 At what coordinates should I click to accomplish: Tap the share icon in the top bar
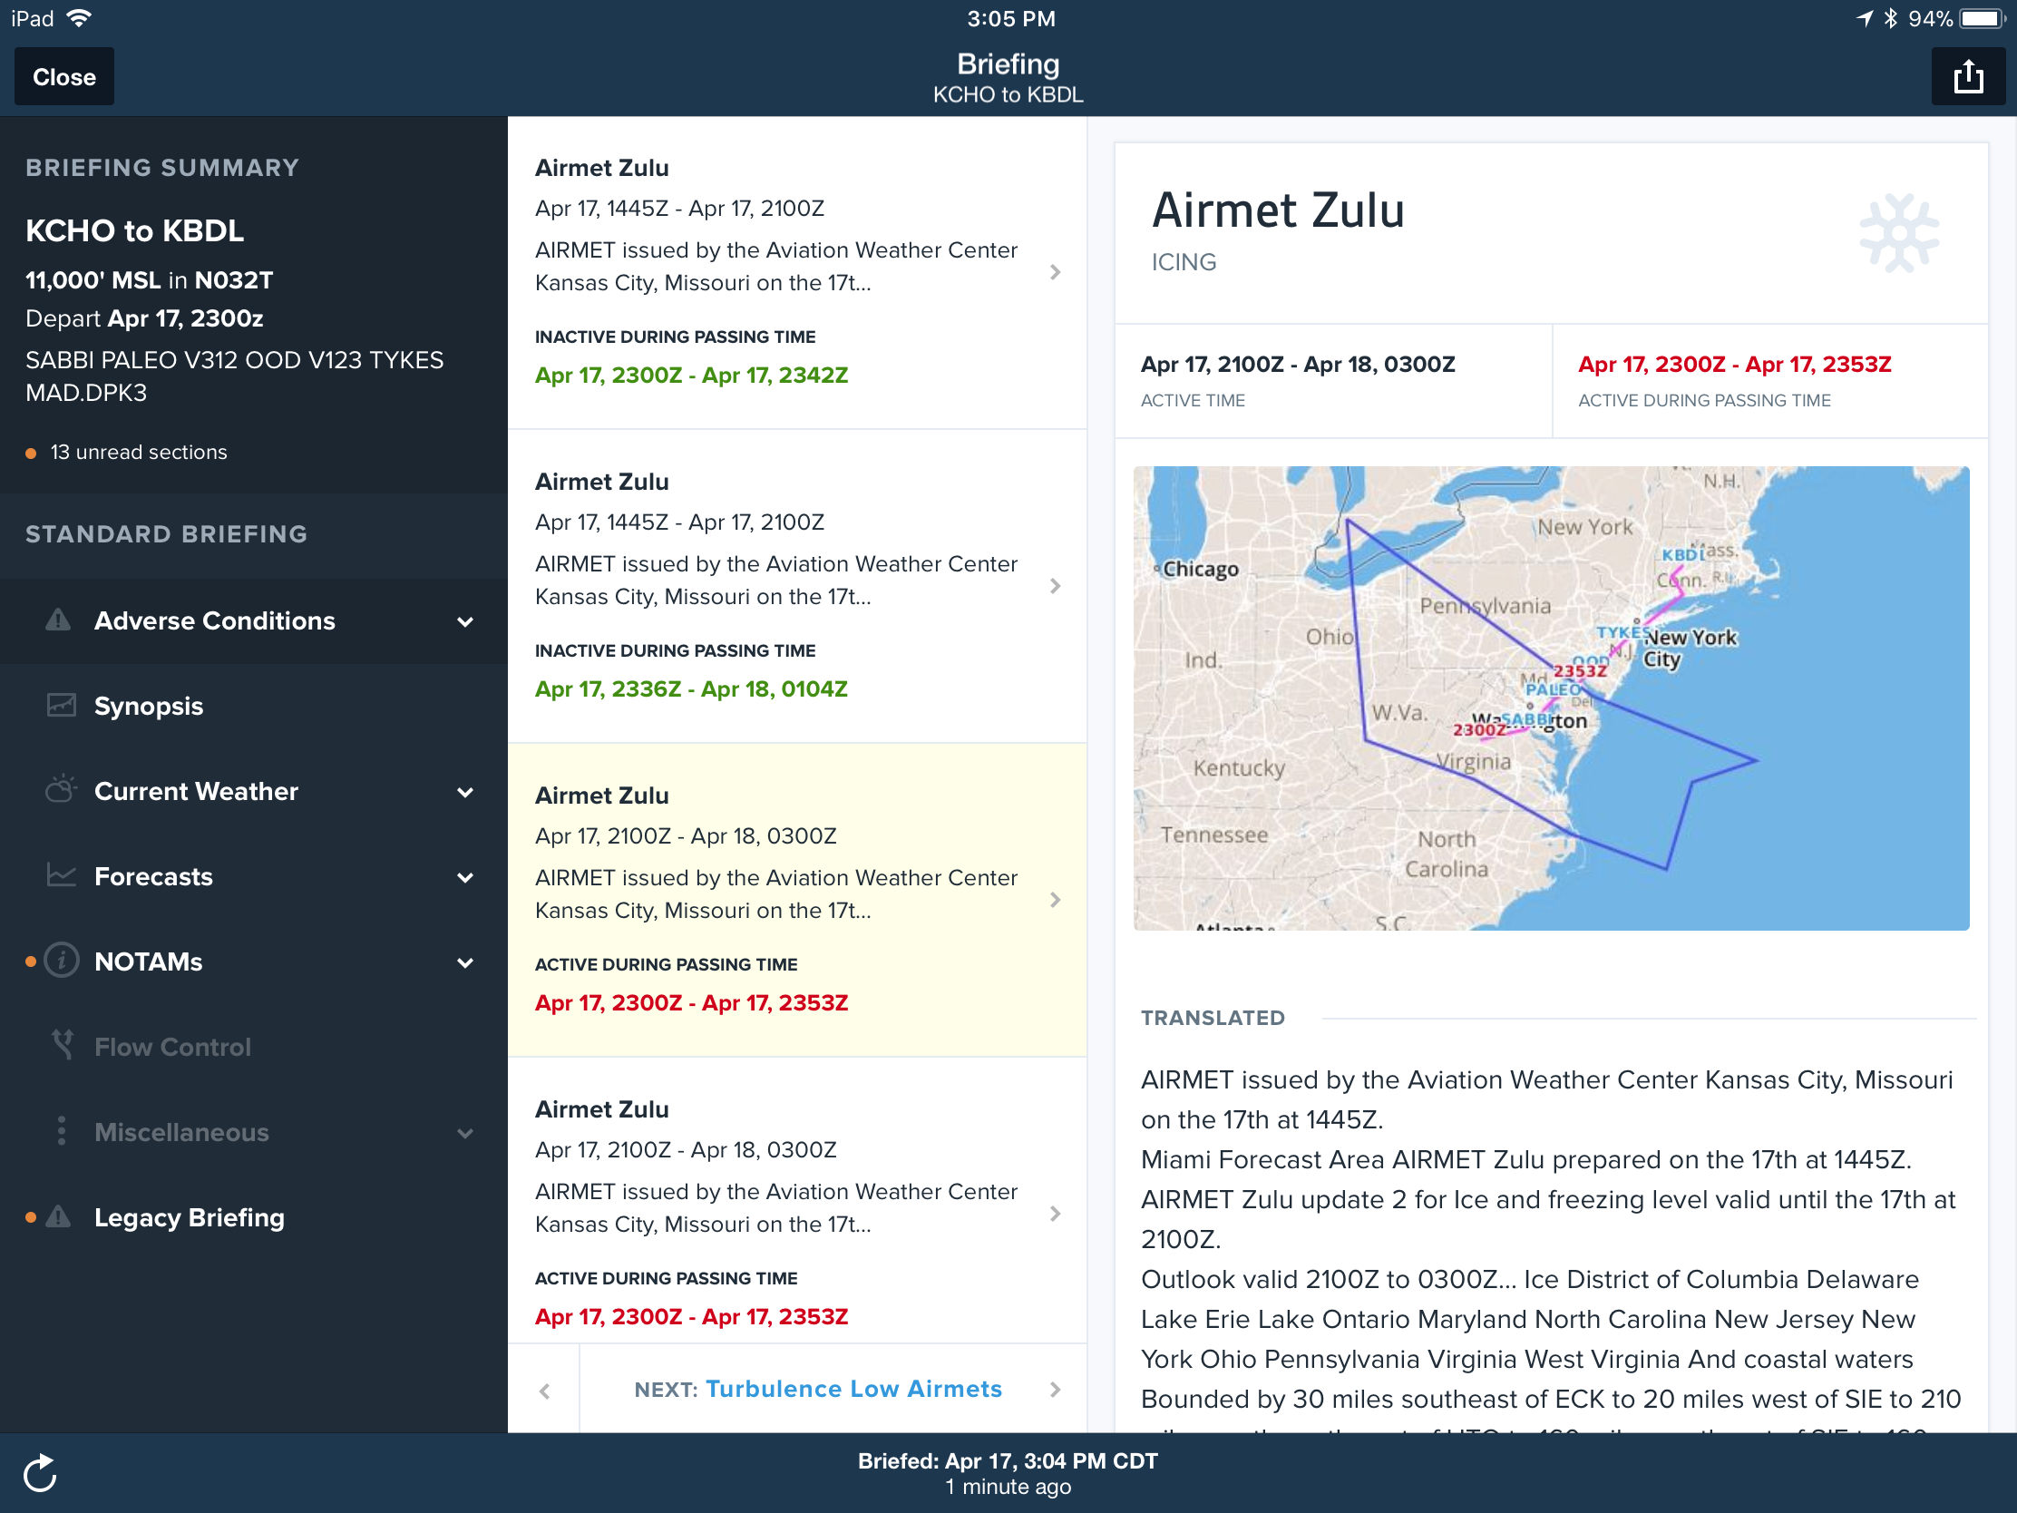(1968, 76)
